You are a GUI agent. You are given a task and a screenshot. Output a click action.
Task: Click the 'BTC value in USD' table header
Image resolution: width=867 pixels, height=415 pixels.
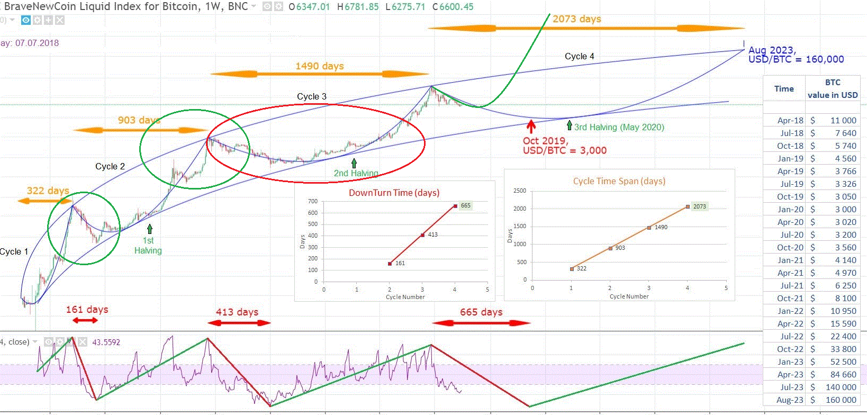pyautogui.click(x=833, y=89)
